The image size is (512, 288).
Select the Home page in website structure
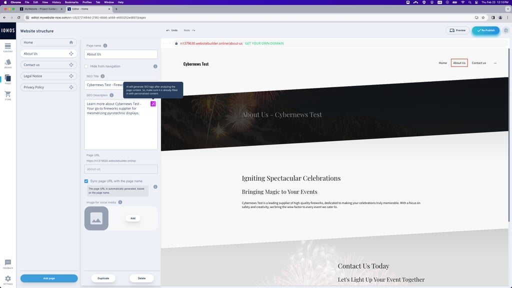[48, 42]
